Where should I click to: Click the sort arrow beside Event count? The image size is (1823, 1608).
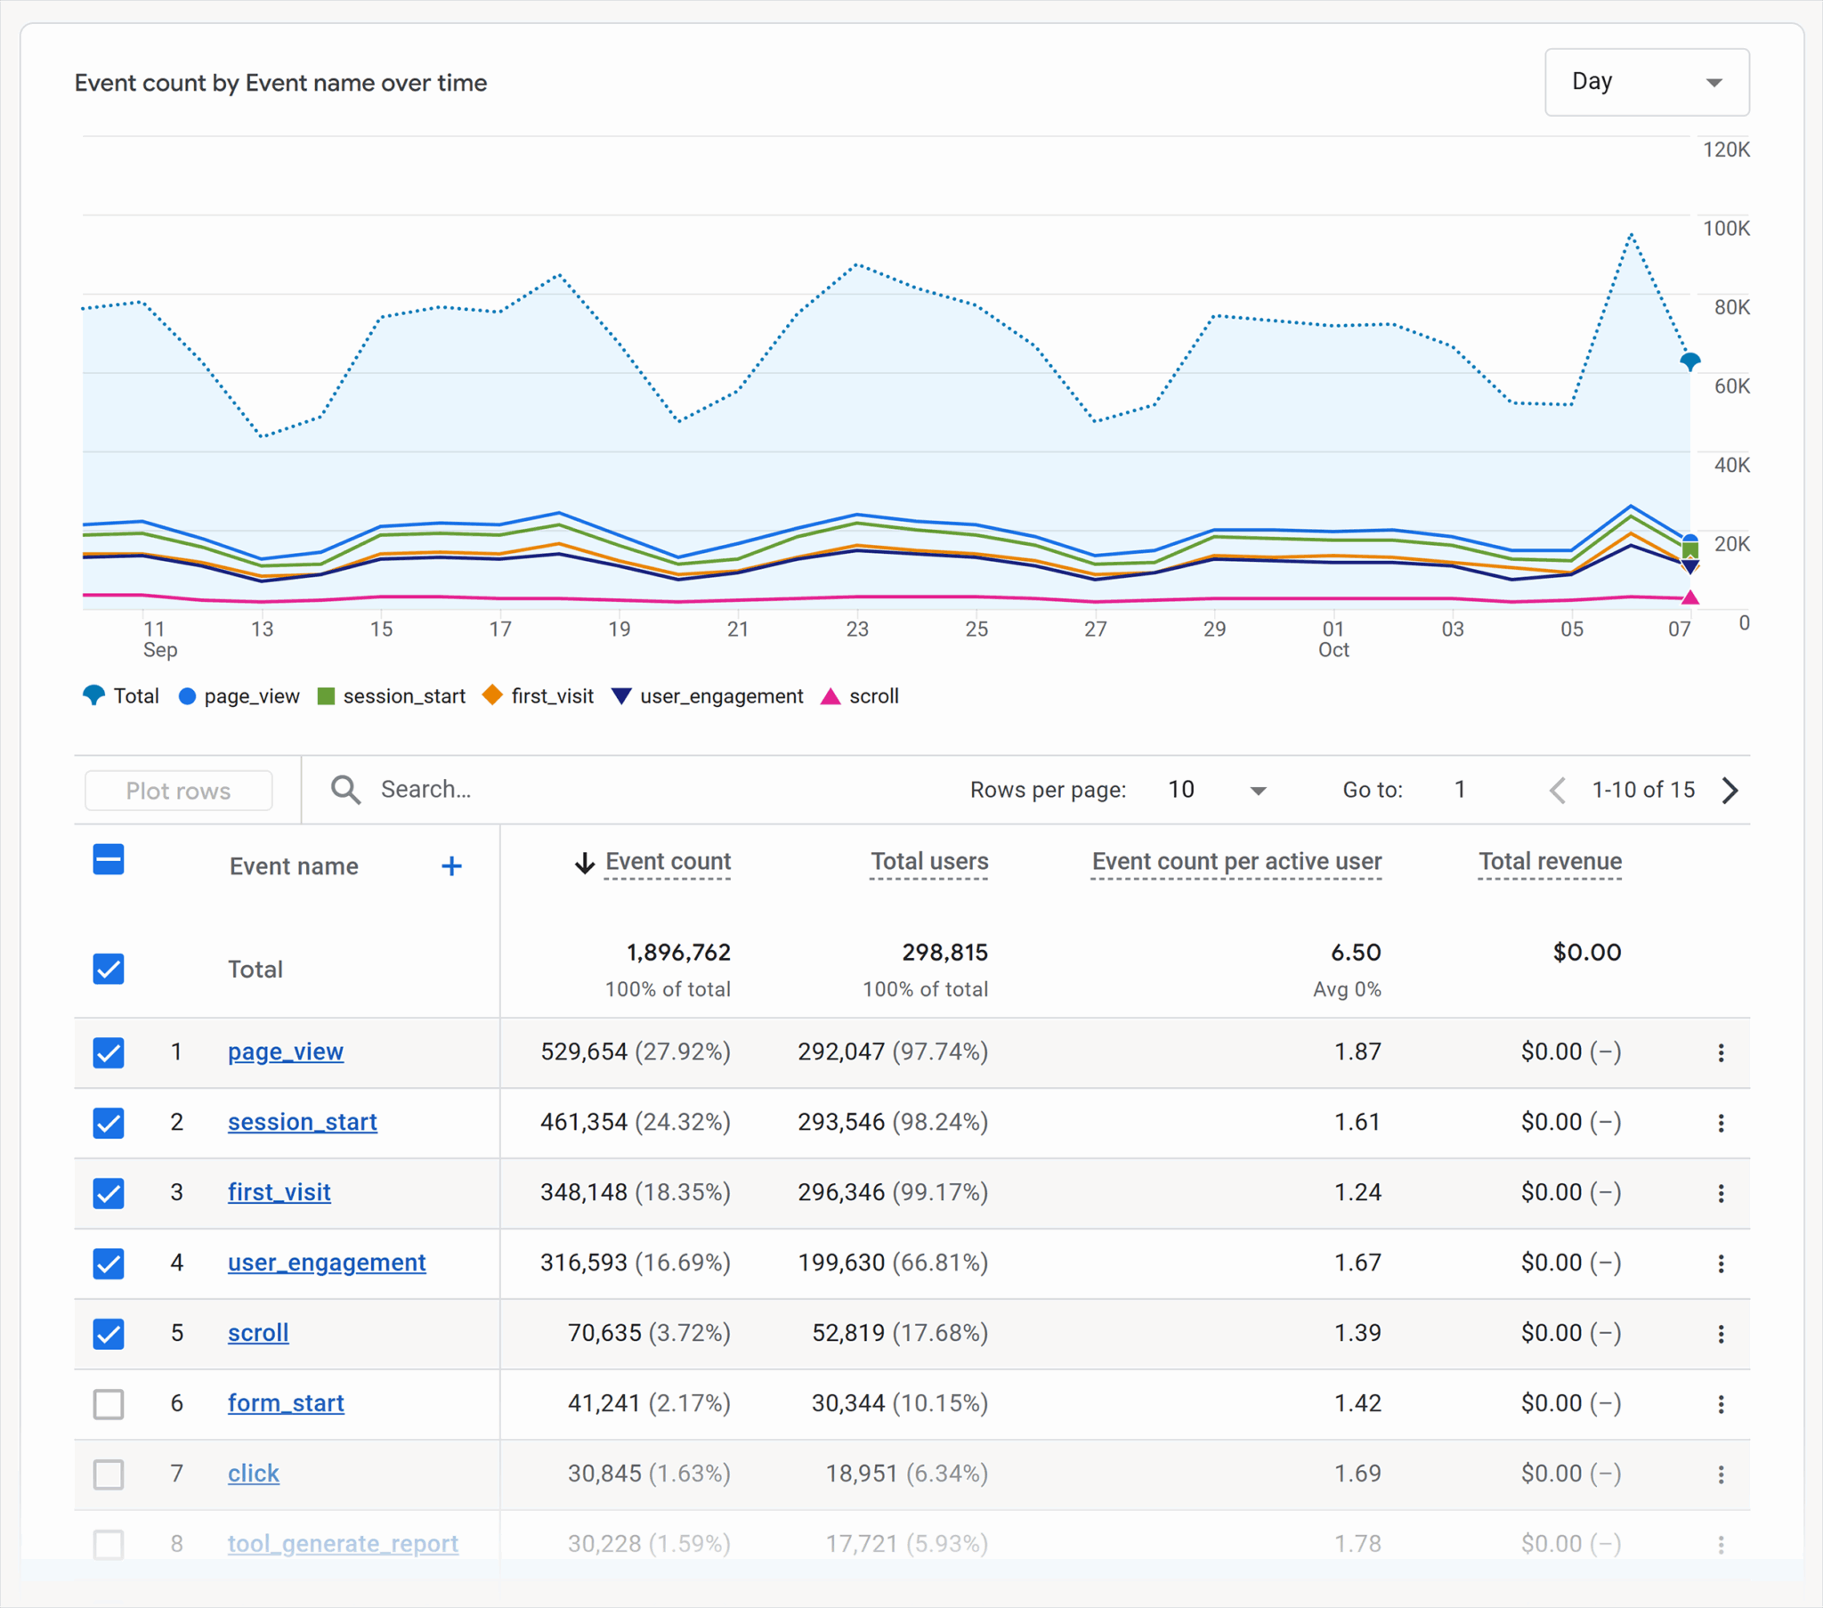point(584,863)
